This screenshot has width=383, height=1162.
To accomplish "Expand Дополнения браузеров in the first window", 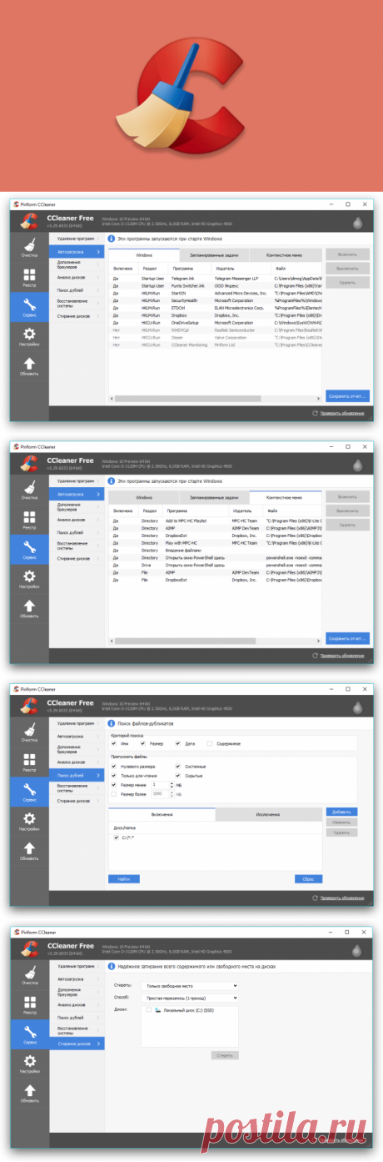I will coord(77,264).
